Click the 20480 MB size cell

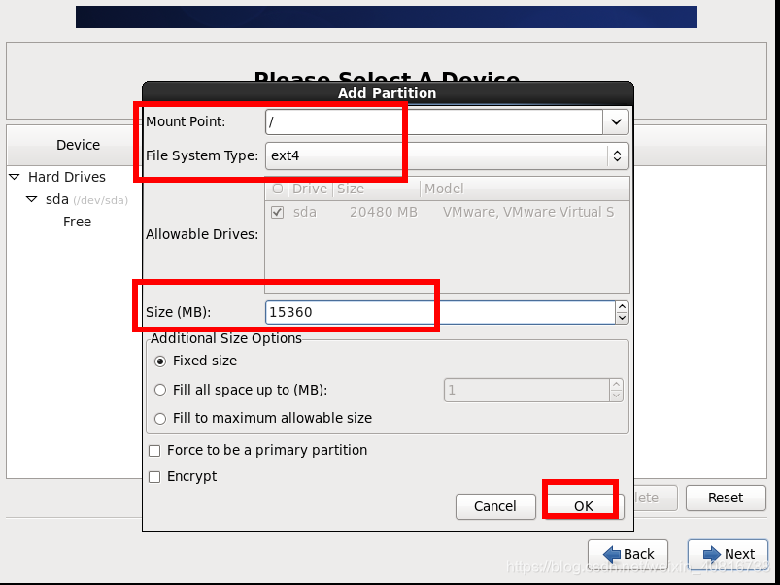pyautogui.click(x=384, y=213)
